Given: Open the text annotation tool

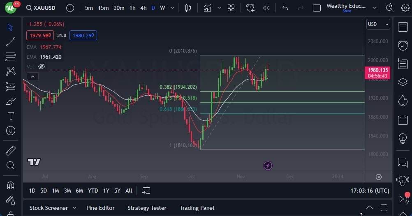Looking at the screenshot, I should tap(11, 116).
